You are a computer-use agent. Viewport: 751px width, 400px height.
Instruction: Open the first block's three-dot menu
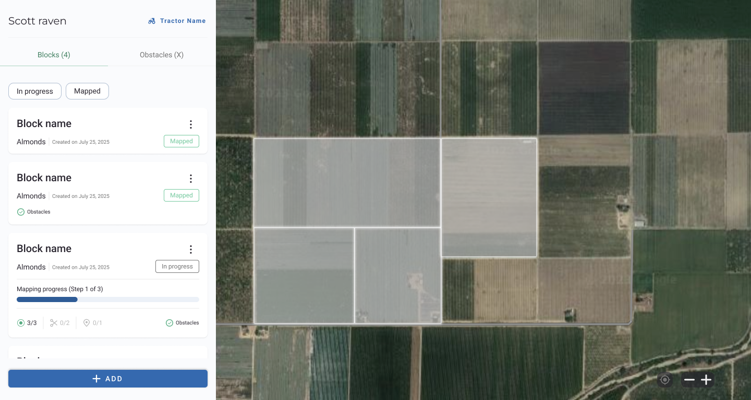pyautogui.click(x=191, y=124)
